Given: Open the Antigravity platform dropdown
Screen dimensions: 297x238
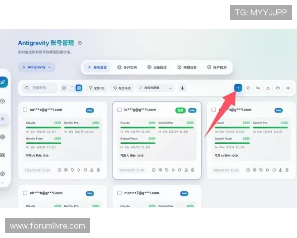Looking at the screenshot, I should (37, 67).
